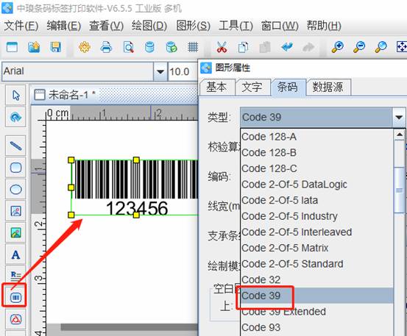Viewport: 407px width, 336px height.
Task: Open the print icon in toolbar
Action: [x=106, y=48]
